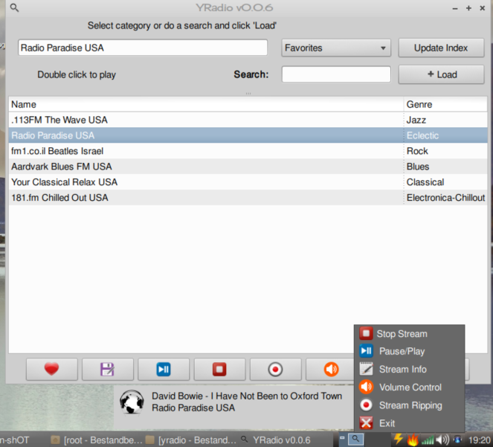
Task: Click the green network signal tray icon
Action: pos(428,440)
